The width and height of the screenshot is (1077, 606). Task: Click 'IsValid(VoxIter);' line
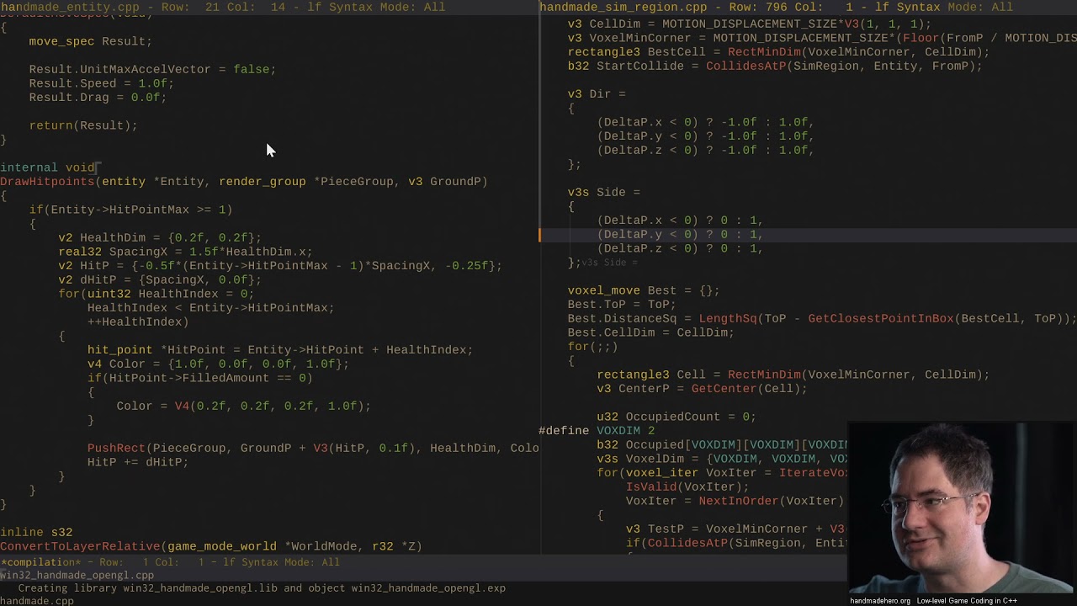[687, 487]
